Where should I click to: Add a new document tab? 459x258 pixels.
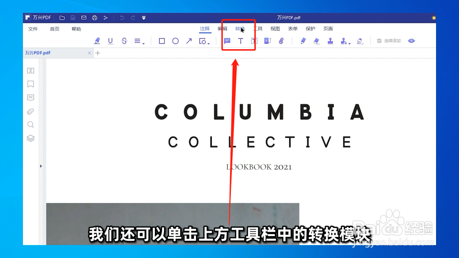tap(98, 53)
